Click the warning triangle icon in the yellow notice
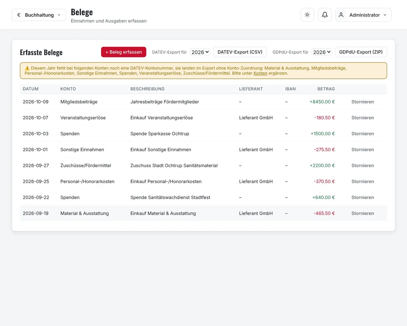The image size is (407, 326). pyautogui.click(x=27, y=68)
